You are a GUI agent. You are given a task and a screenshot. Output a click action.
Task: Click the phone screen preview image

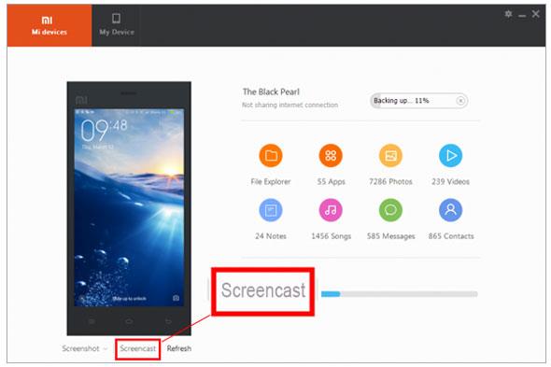tap(129, 207)
